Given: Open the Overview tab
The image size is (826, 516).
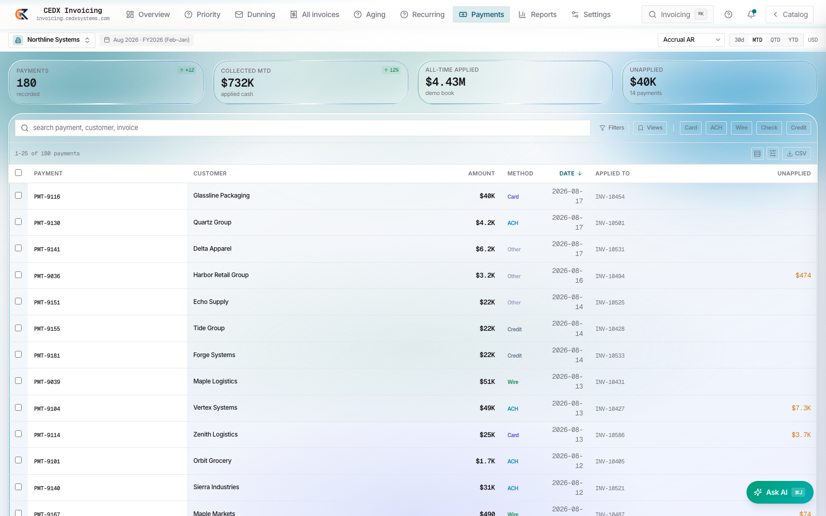Looking at the screenshot, I should 148,14.
